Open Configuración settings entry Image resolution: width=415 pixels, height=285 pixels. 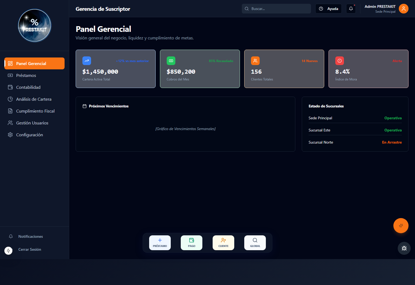point(35,135)
